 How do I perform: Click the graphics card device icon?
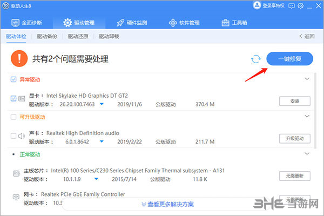coord(22,99)
